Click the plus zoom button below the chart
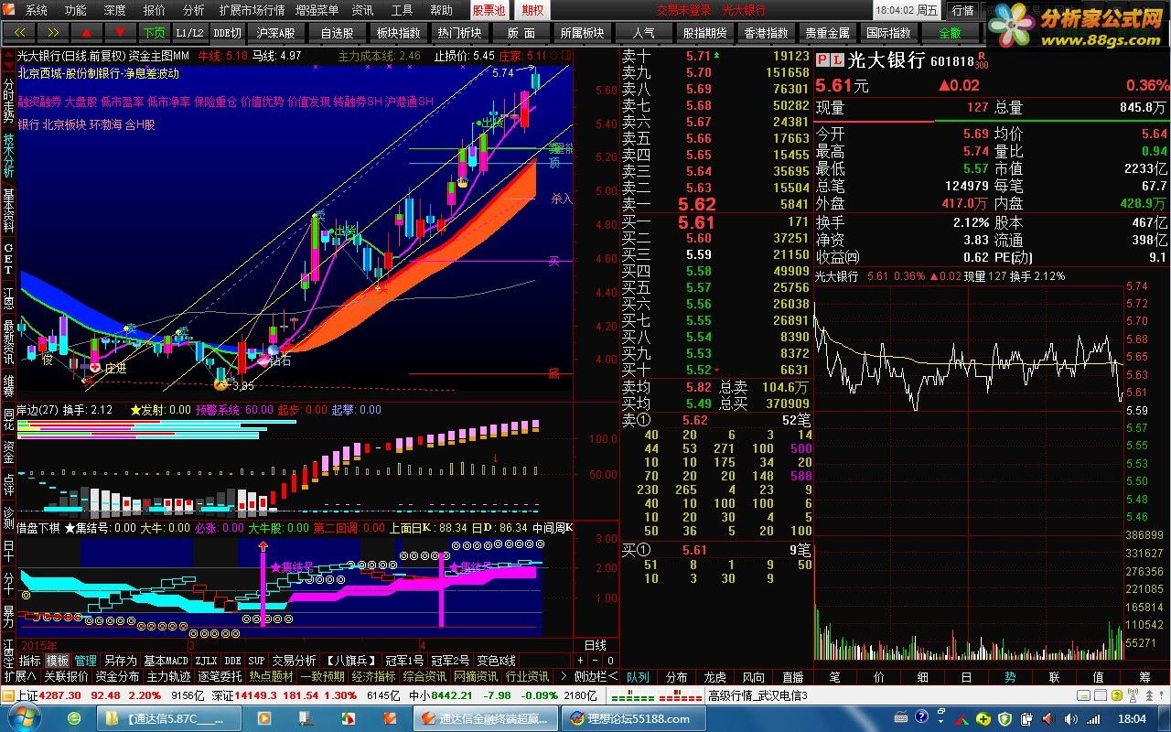1171x732 pixels. 580,661
